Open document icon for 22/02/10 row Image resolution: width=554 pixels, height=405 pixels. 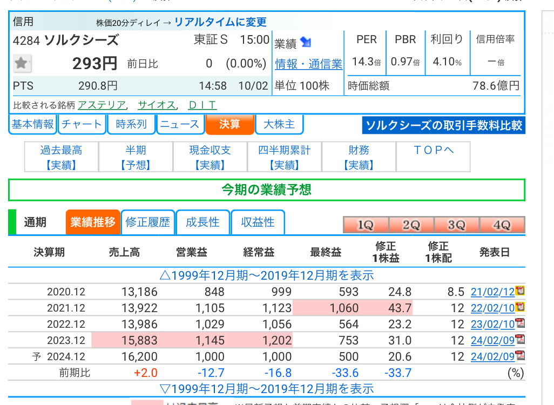[520, 307]
